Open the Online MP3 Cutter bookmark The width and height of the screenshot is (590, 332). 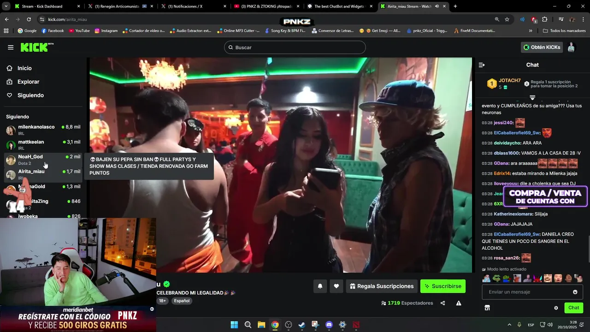click(x=238, y=31)
